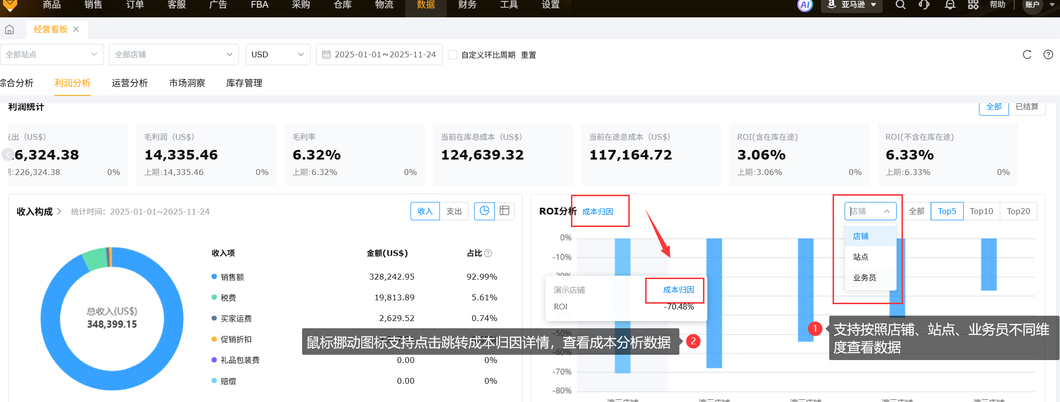Click the 毛利润 (US$) 14,335.46 card
This screenshot has height=402, width=1060.
point(206,155)
